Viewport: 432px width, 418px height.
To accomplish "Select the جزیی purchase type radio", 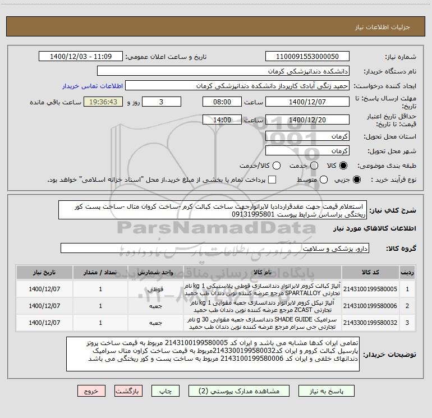I will pos(356,180).
